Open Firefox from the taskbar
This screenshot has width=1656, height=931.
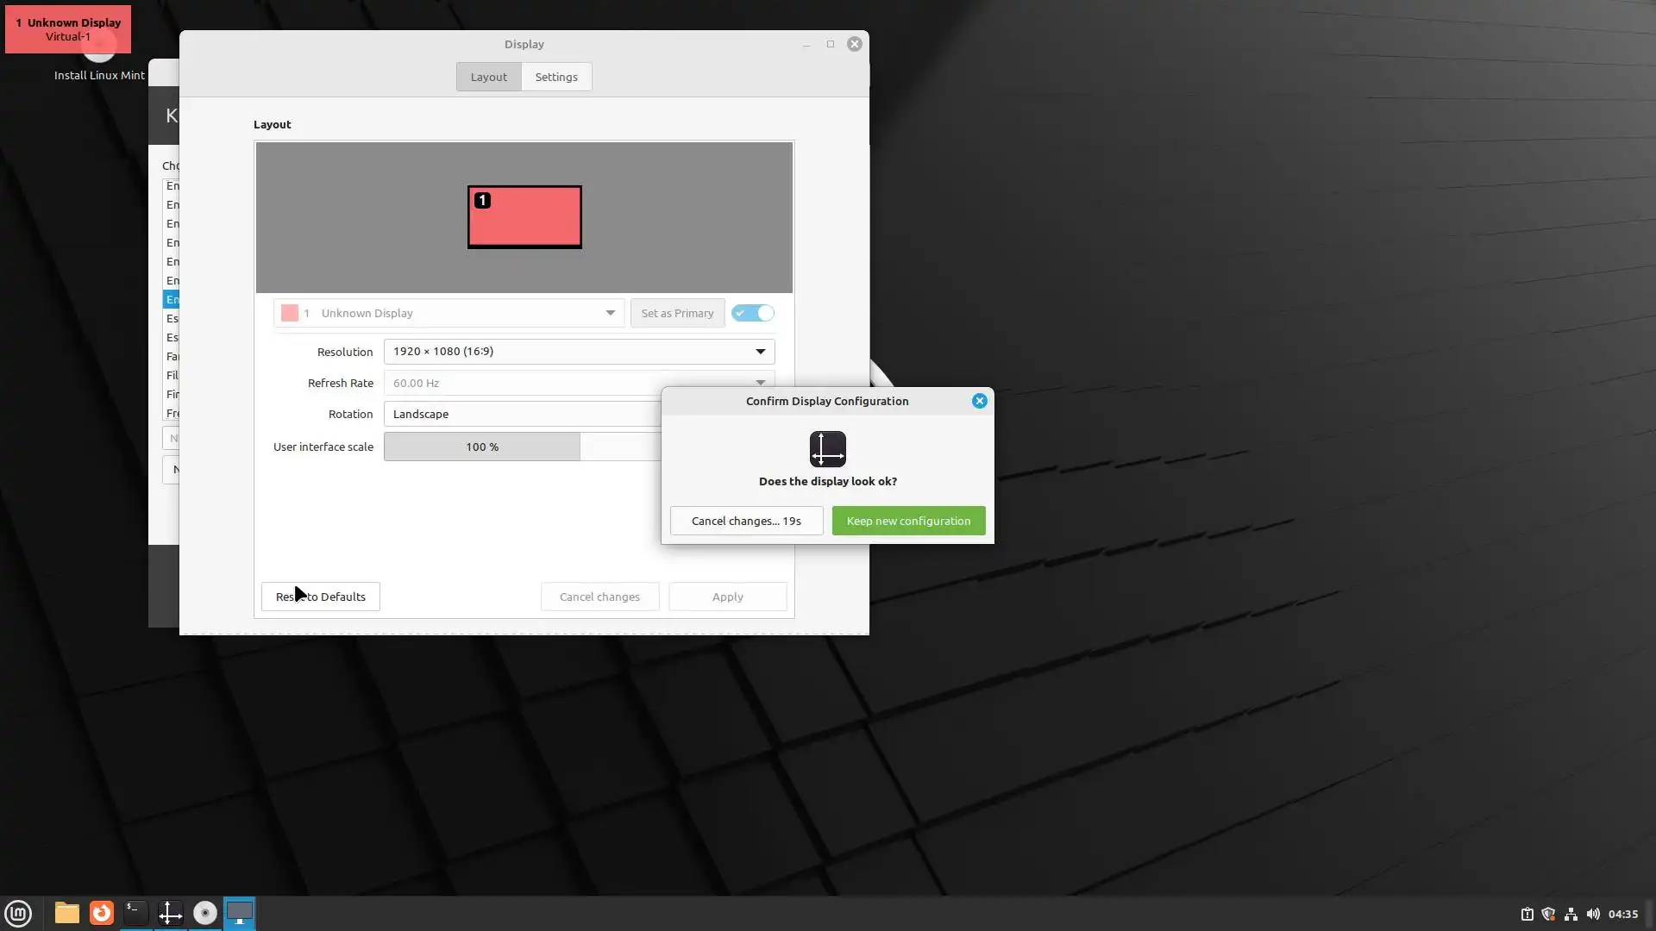(x=102, y=913)
